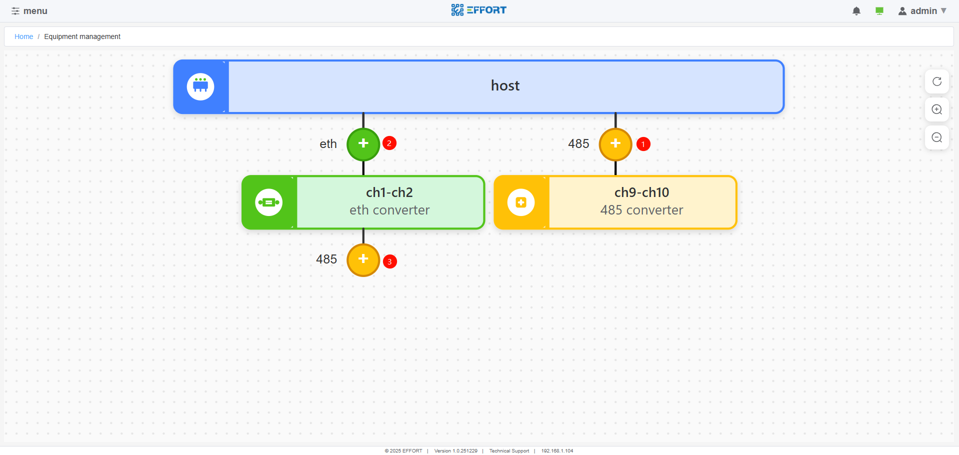This screenshot has width=959, height=455.
Task: Click the refresh diagram icon
Action: click(x=936, y=81)
